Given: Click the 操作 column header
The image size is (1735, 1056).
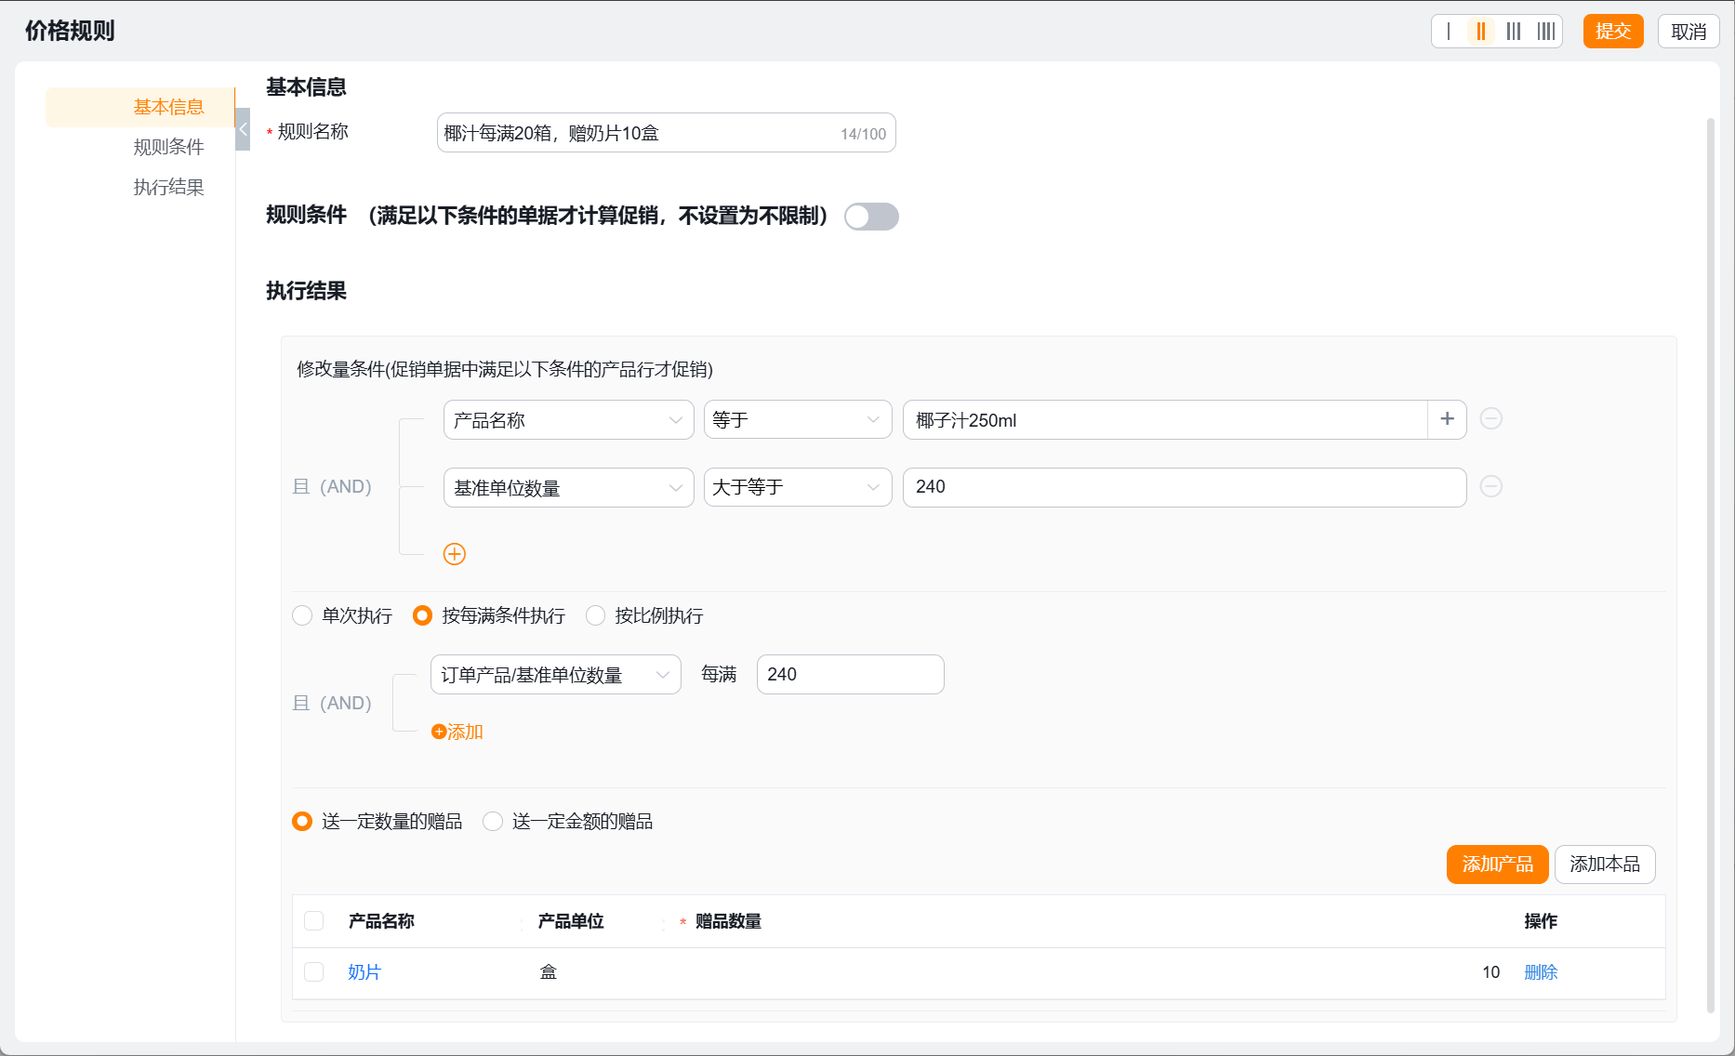Looking at the screenshot, I should [1541, 921].
